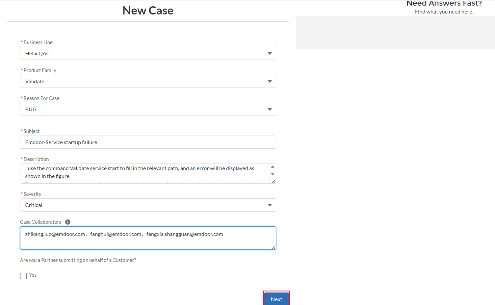The height and width of the screenshot is (305, 495).
Task: Click the "Find what you need here." text
Action: pyautogui.click(x=444, y=12)
